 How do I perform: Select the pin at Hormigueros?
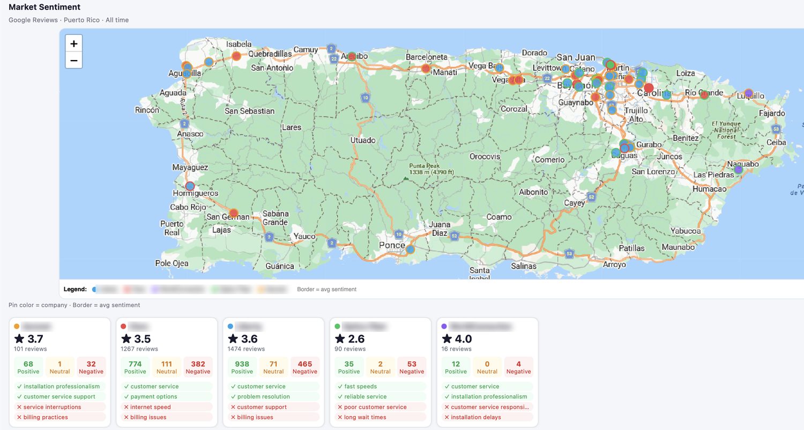tap(190, 186)
